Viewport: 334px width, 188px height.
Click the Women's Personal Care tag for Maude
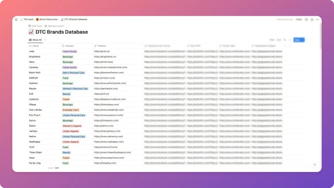pyautogui.click(x=75, y=88)
